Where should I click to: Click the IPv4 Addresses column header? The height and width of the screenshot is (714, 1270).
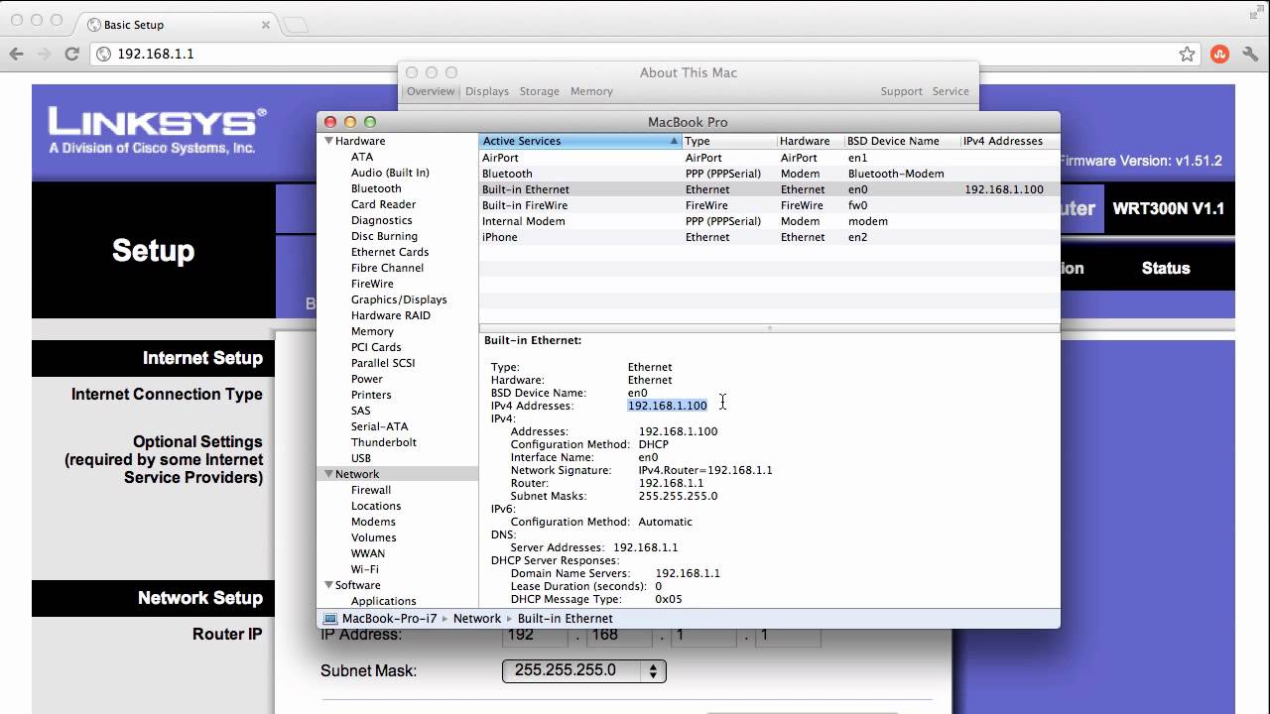pyautogui.click(x=1010, y=141)
